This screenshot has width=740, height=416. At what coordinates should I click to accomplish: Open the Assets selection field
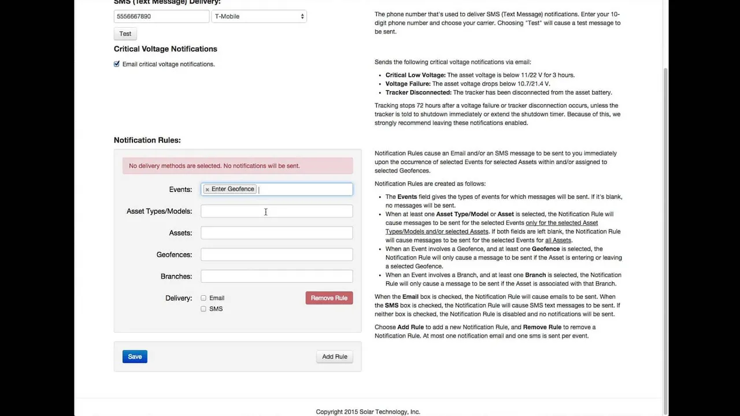276,233
